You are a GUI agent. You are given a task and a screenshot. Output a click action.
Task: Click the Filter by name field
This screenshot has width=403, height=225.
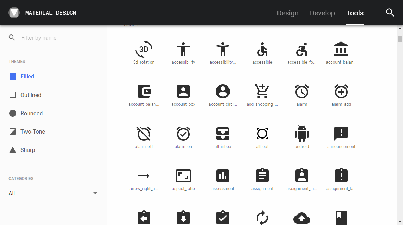(60, 38)
